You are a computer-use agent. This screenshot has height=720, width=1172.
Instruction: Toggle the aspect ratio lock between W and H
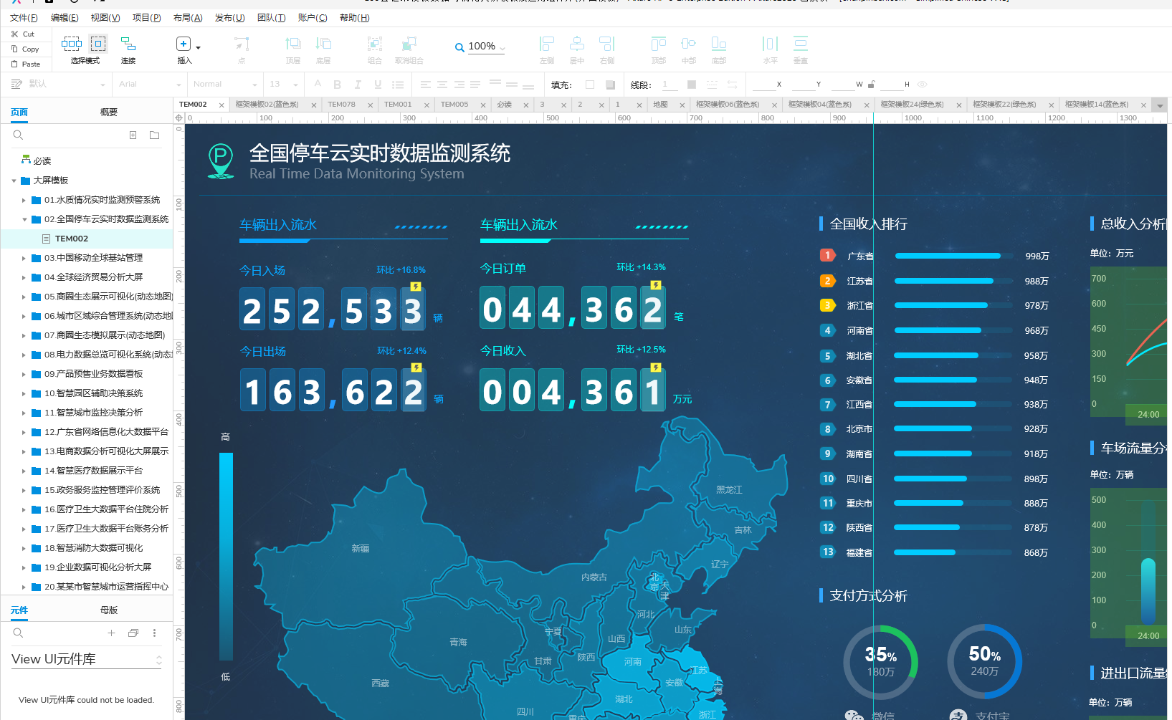872,85
